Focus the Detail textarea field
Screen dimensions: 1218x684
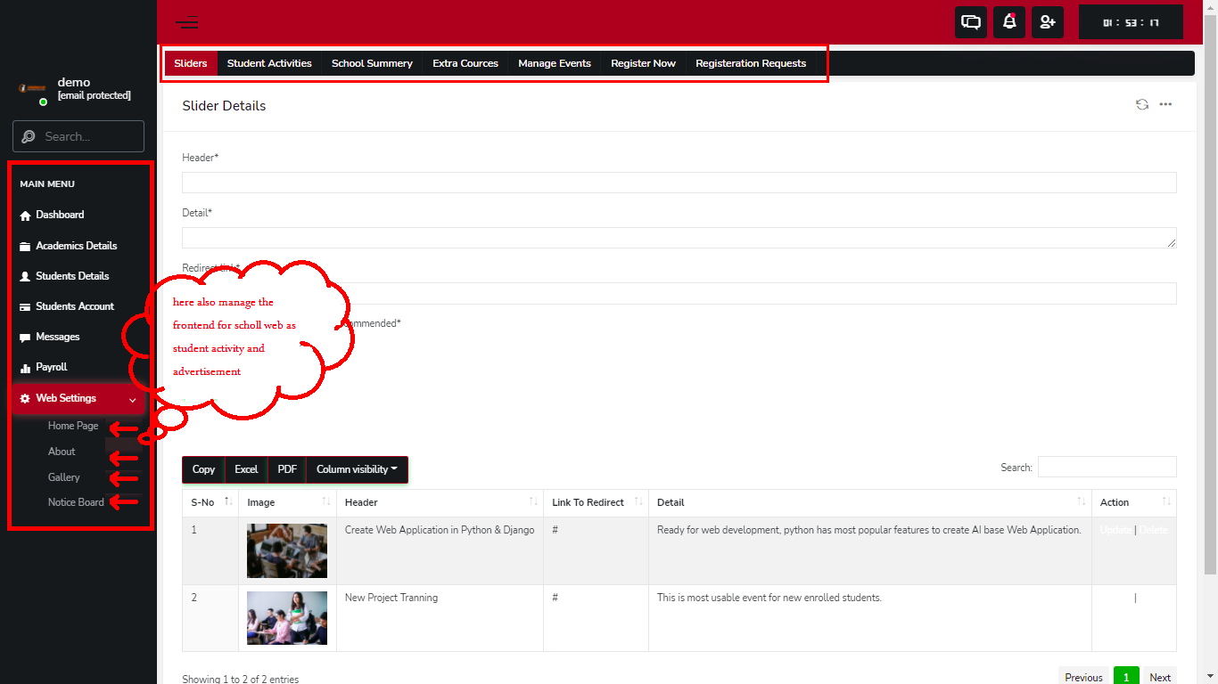(x=679, y=238)
